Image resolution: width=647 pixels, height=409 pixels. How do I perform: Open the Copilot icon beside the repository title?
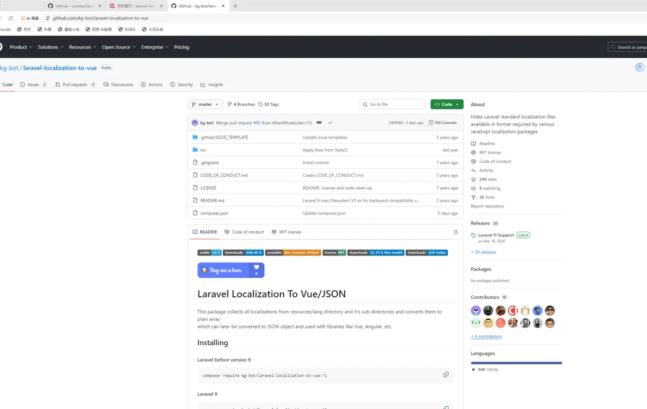pyautogui.click(x=640, y=67)
